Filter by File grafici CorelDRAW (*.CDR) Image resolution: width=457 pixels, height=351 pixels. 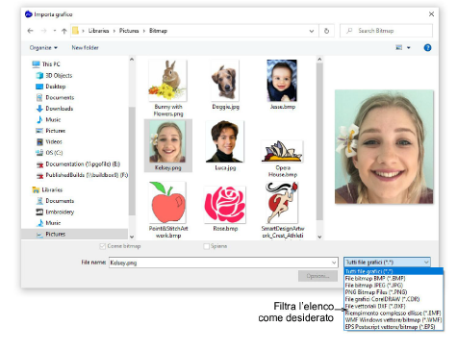394,299
